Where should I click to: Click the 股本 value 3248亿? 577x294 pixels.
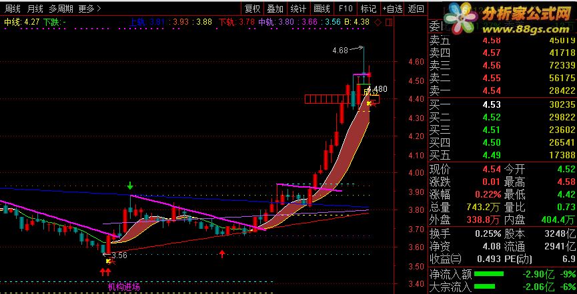pyautogui.click(x=561, y=234)
